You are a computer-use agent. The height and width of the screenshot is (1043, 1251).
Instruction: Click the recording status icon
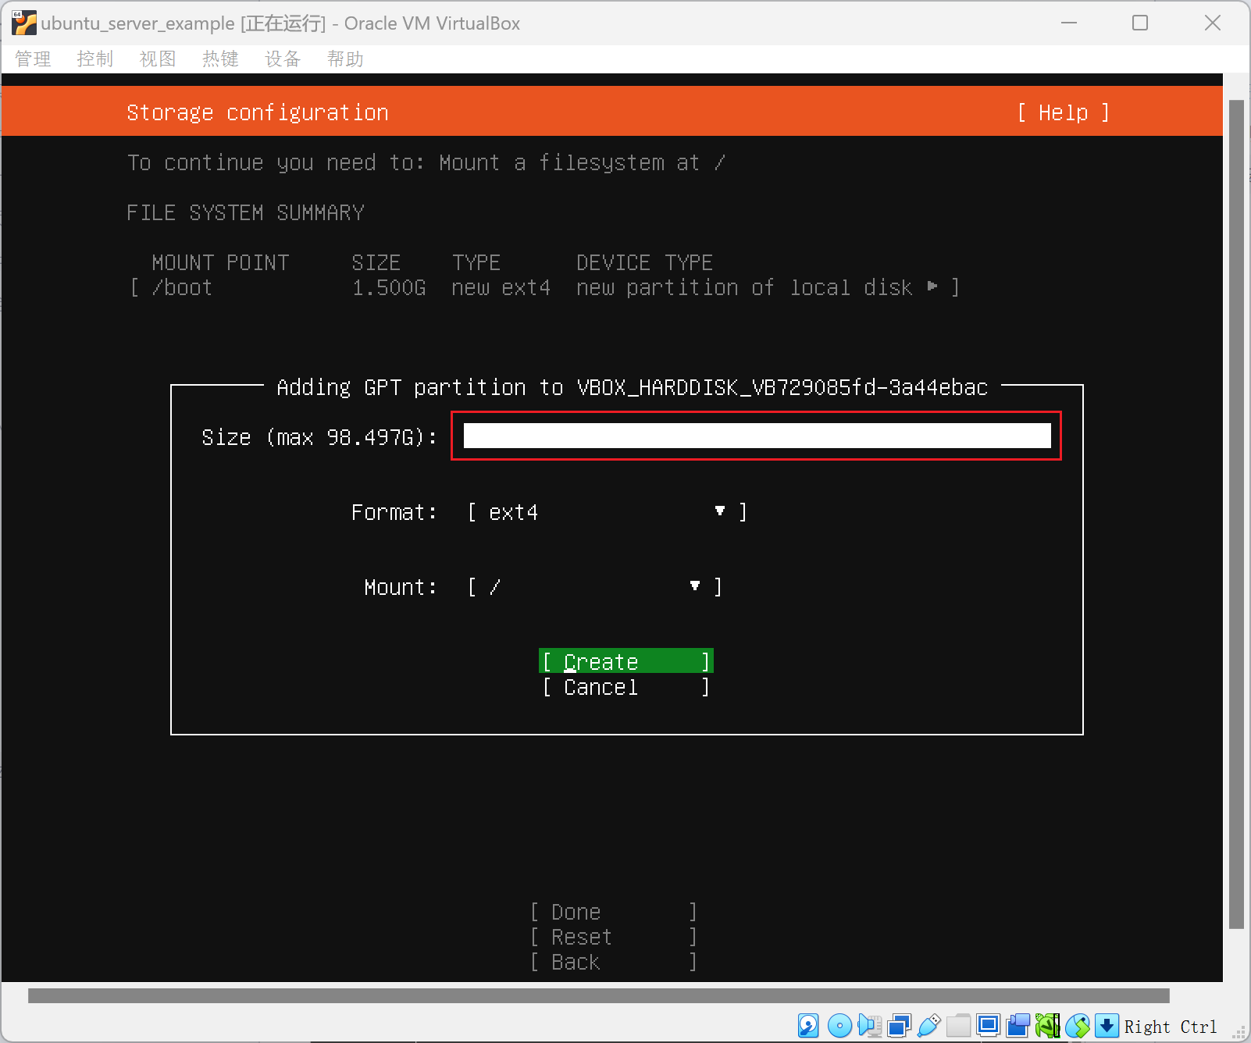point(1018,1025)
